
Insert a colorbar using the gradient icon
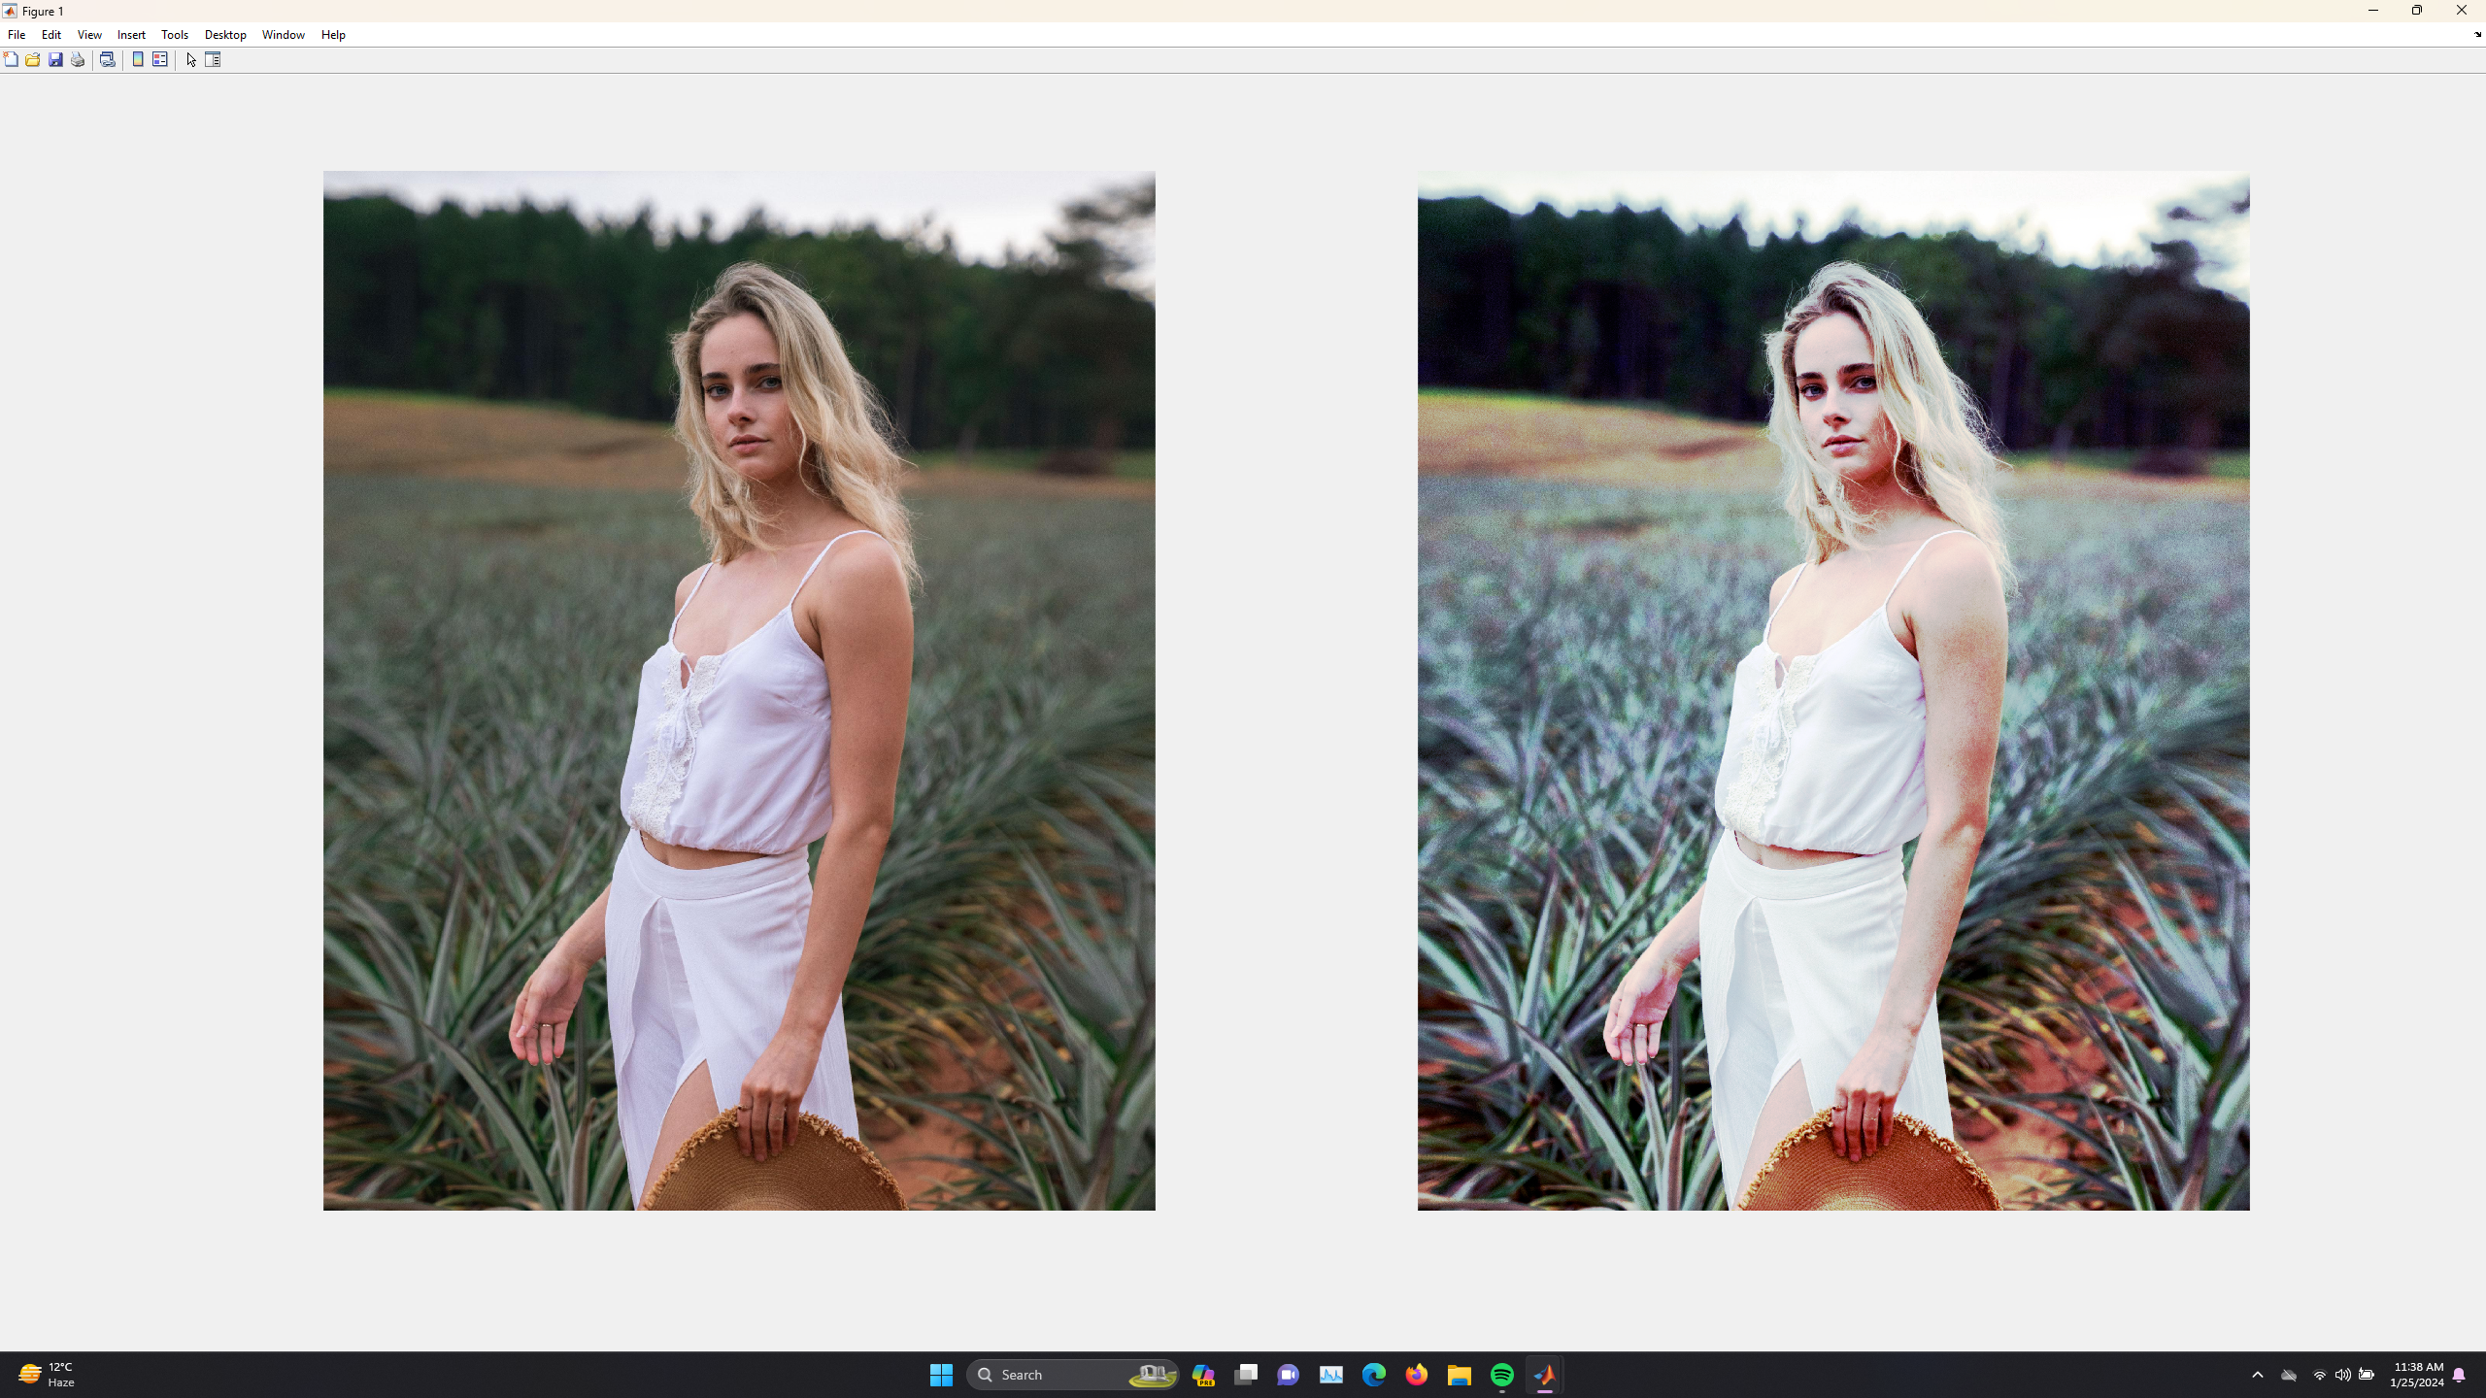tap(136, 59)
